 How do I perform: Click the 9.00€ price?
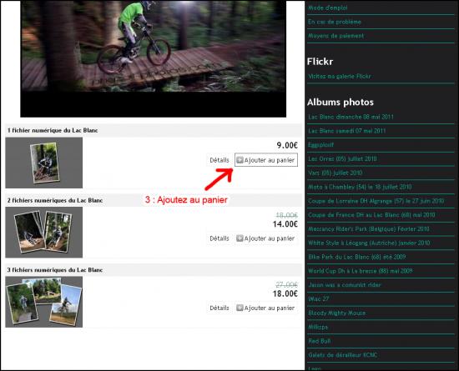point(287,145)
